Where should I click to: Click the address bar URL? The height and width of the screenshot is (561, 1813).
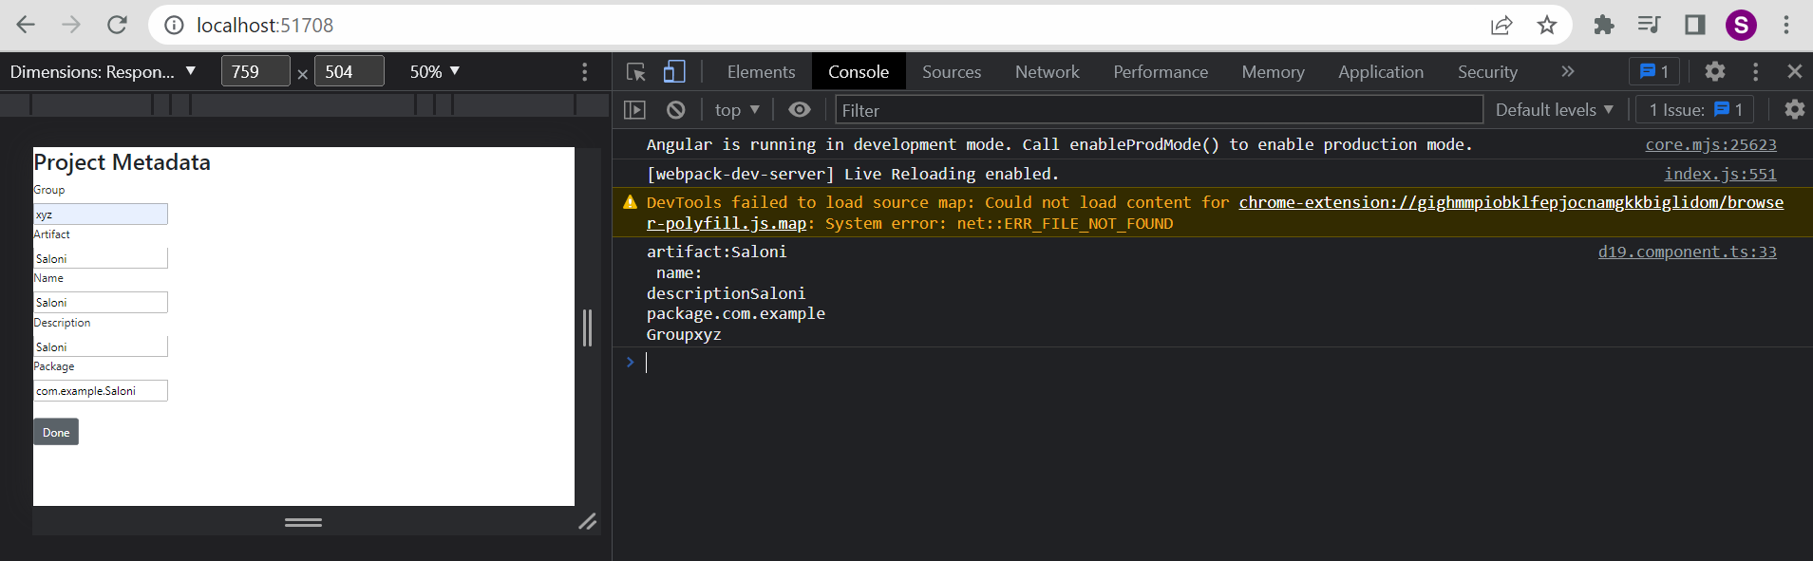pos(265,26)
